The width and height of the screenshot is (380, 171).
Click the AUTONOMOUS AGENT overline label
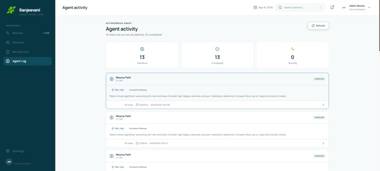119,23
